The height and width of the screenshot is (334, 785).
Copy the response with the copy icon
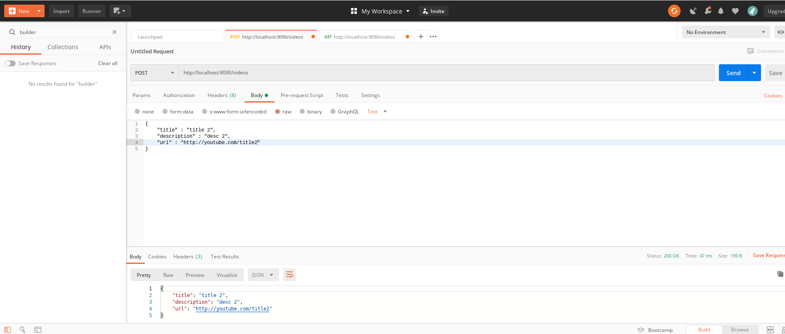click(780, 274)
